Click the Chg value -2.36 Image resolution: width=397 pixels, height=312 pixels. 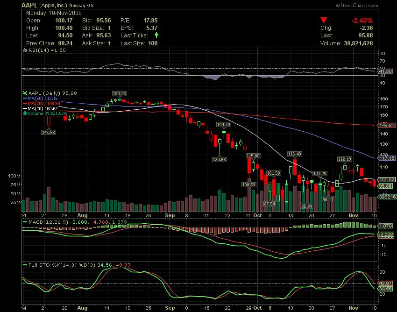[366, 28]
